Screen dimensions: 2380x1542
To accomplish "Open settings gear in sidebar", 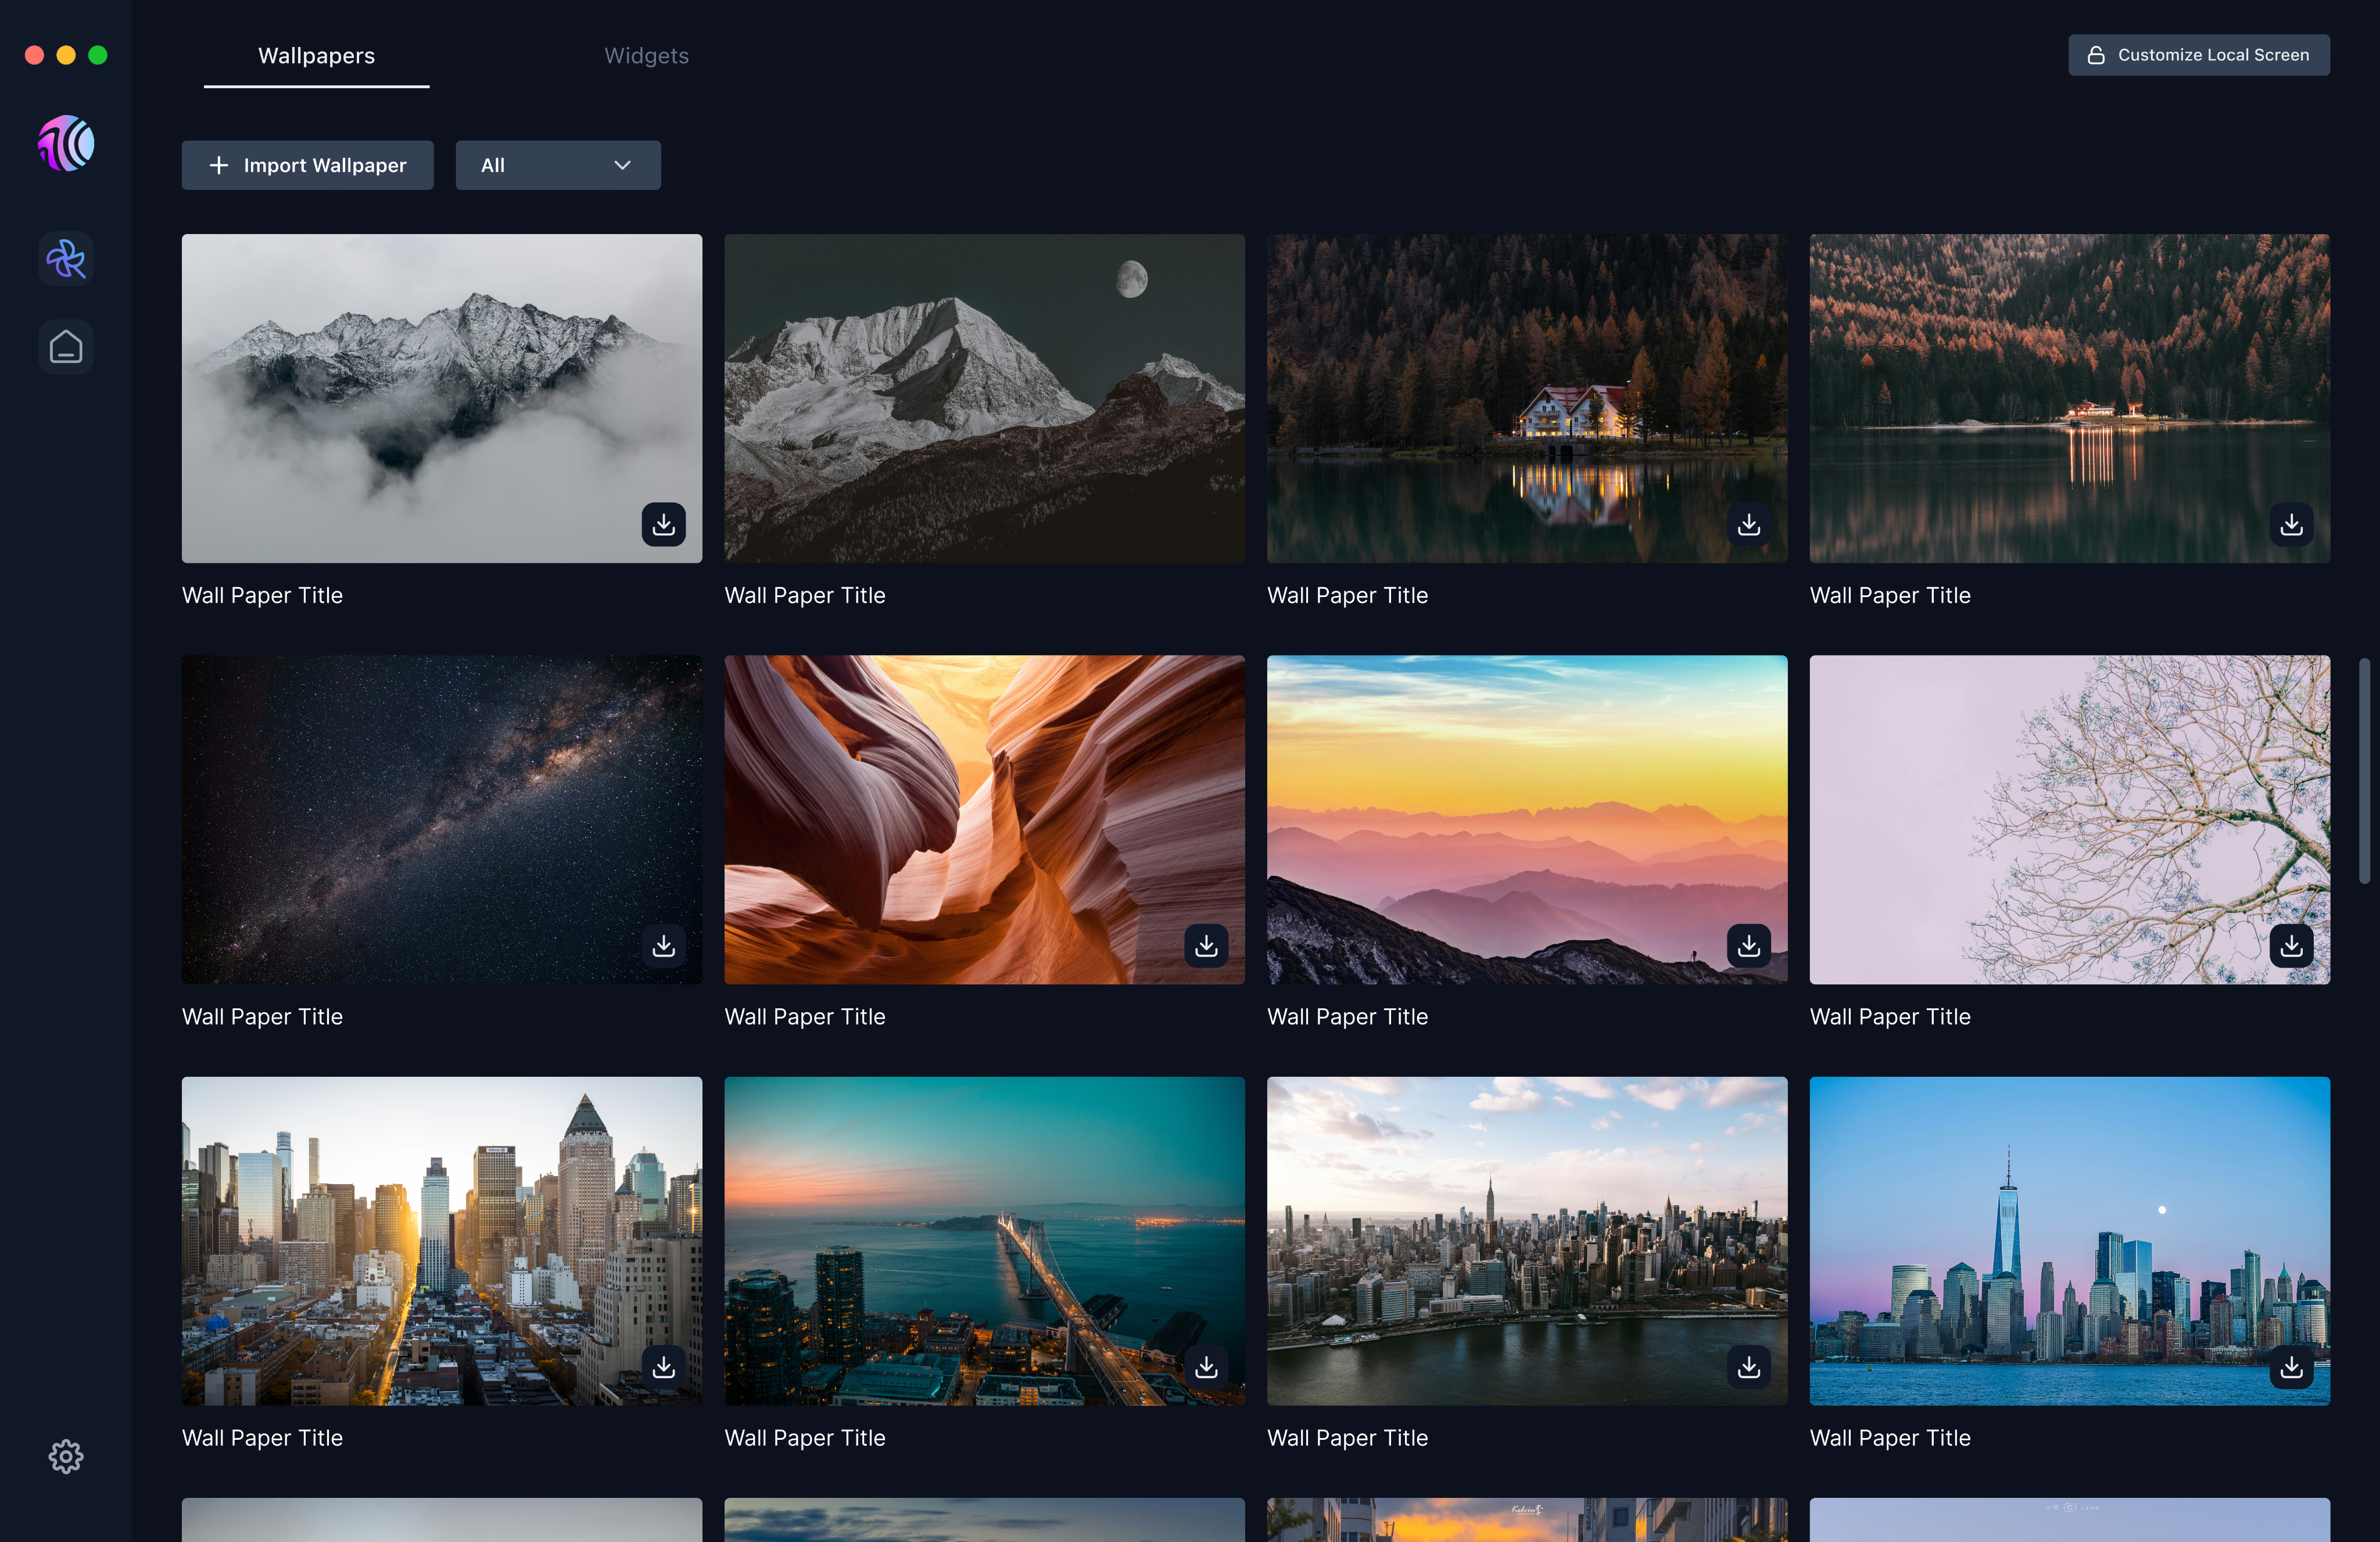I will [x=66, y=1456].
